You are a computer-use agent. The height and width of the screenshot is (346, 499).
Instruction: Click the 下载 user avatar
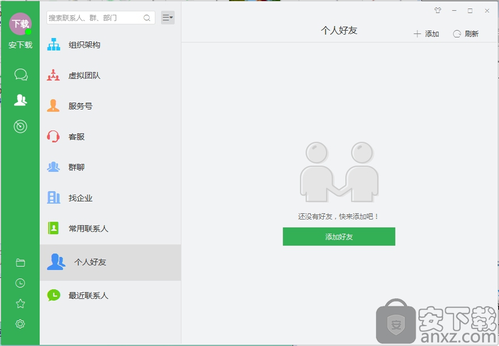pos(20,24)
